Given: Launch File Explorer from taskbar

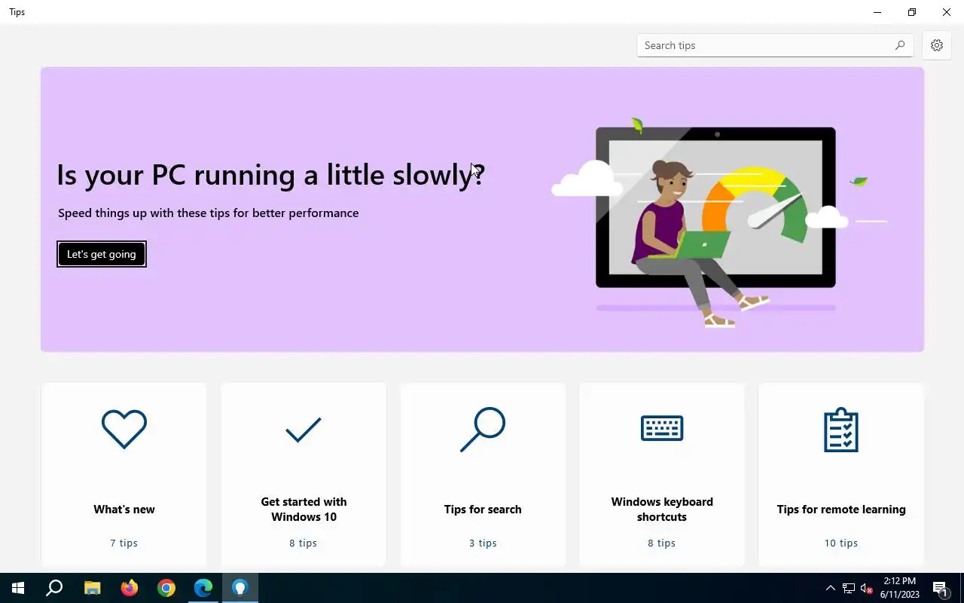Looking at the screenshot, I should (92, 588).
